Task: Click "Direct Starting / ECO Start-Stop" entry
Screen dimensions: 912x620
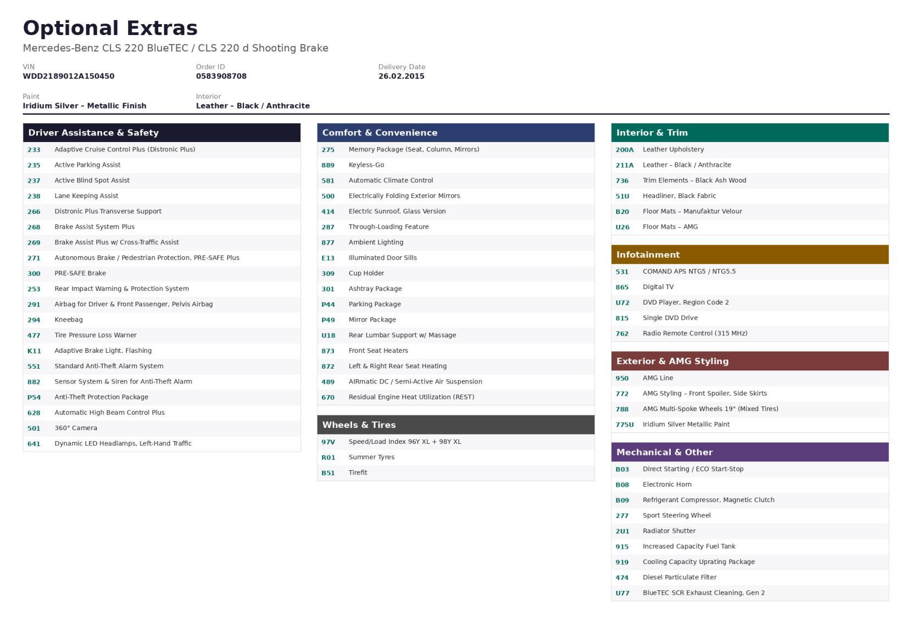Action: pyautogui.click(x=750, y=469)
